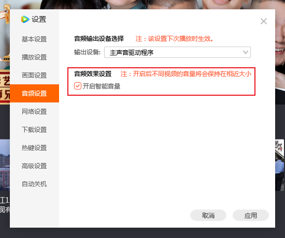Viewport: 285px width, 238px height.
Task: Click the video thumbnail behind the dialog's left edge
Action: coord(5,165)
